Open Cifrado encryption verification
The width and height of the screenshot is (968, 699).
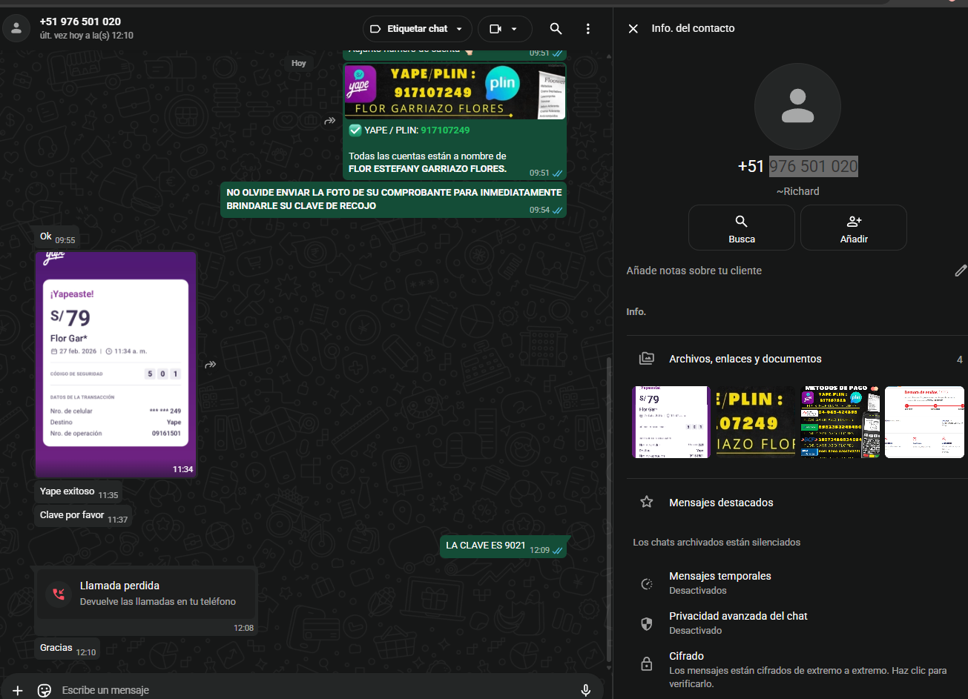click(686, 656)
